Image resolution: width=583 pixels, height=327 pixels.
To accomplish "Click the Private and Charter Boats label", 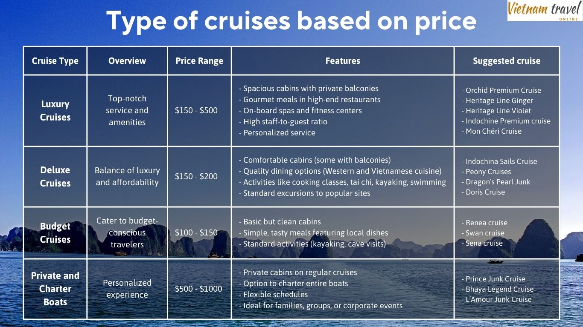I will pyautogui.click(x=55, y=289).
